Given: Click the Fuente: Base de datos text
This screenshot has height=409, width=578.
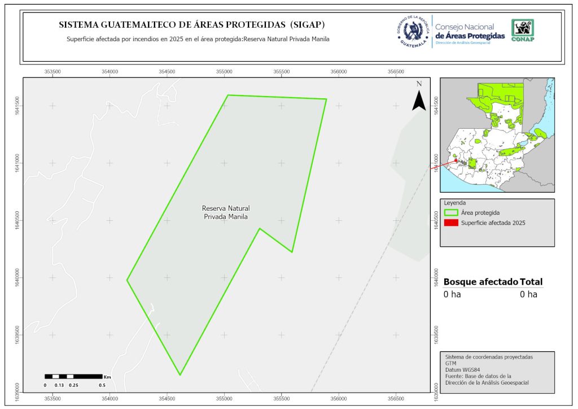Looking at the screenshot, I should point(478,376).
